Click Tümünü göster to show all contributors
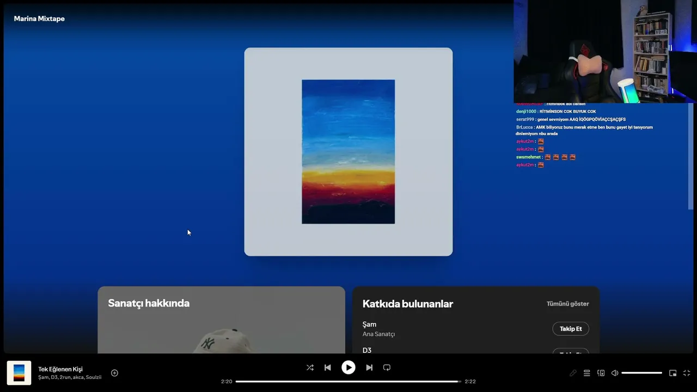 click(x=568, y=304)
